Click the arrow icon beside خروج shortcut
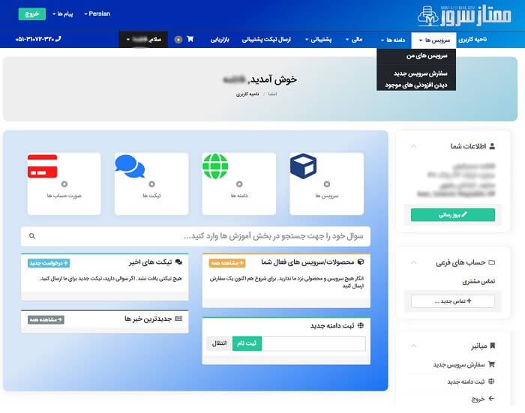The image size is (525, 413). point(491,398)
